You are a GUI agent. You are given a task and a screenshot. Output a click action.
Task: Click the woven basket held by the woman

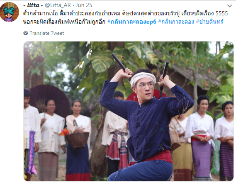[77, 139]
